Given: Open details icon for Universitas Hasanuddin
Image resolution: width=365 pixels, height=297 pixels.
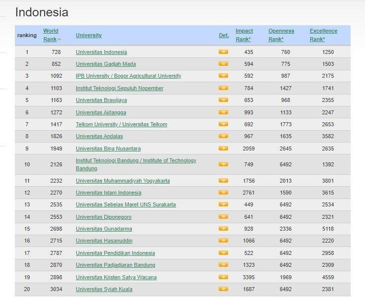Looking at the screenshot, I should click(223, 241).
